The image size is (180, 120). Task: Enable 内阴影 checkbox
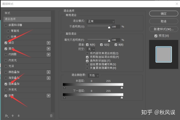[x=6, y=55]
